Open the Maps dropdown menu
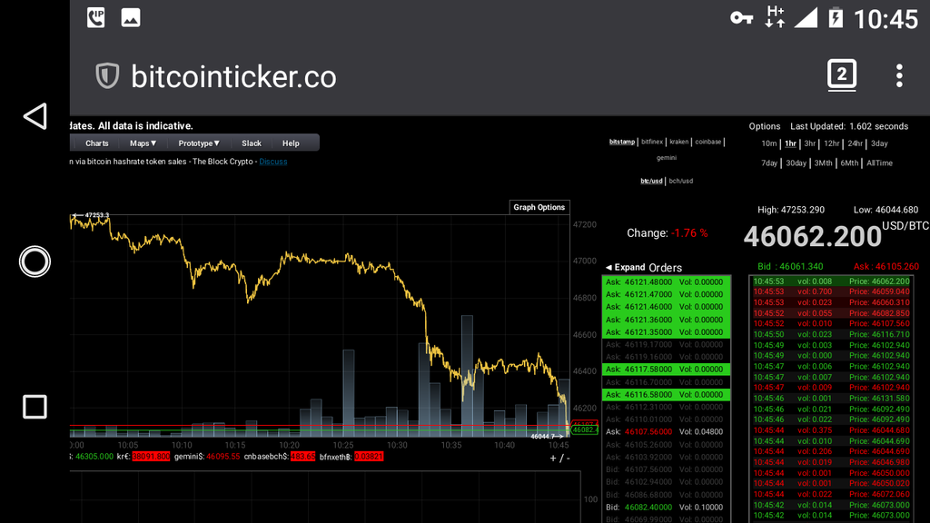 coord(143,143)
